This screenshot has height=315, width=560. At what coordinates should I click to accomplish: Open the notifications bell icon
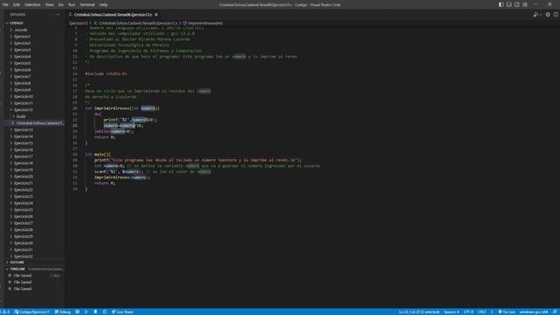555,311
